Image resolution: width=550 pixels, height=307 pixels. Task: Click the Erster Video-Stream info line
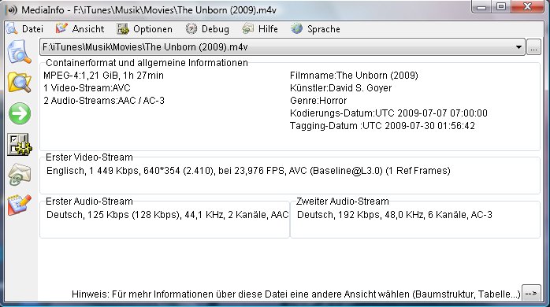pos(248,171)
